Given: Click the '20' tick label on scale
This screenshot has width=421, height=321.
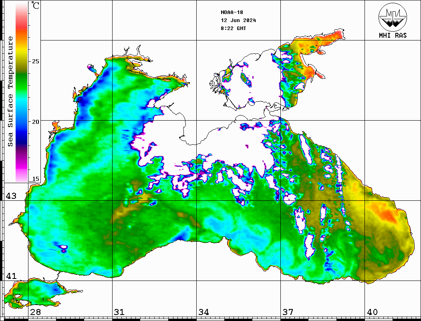Looking at the screenshot, I should click(35, 122).
